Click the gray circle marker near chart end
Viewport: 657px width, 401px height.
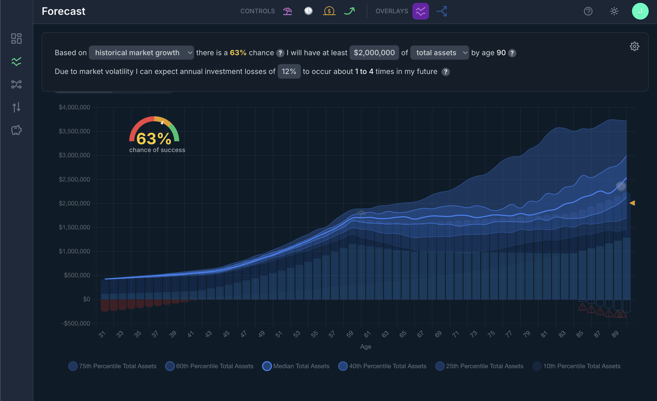[621, 186]
